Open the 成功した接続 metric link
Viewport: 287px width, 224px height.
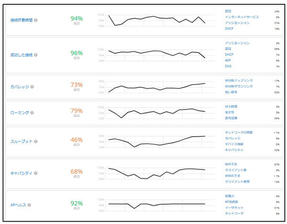[x=21, y=55]
